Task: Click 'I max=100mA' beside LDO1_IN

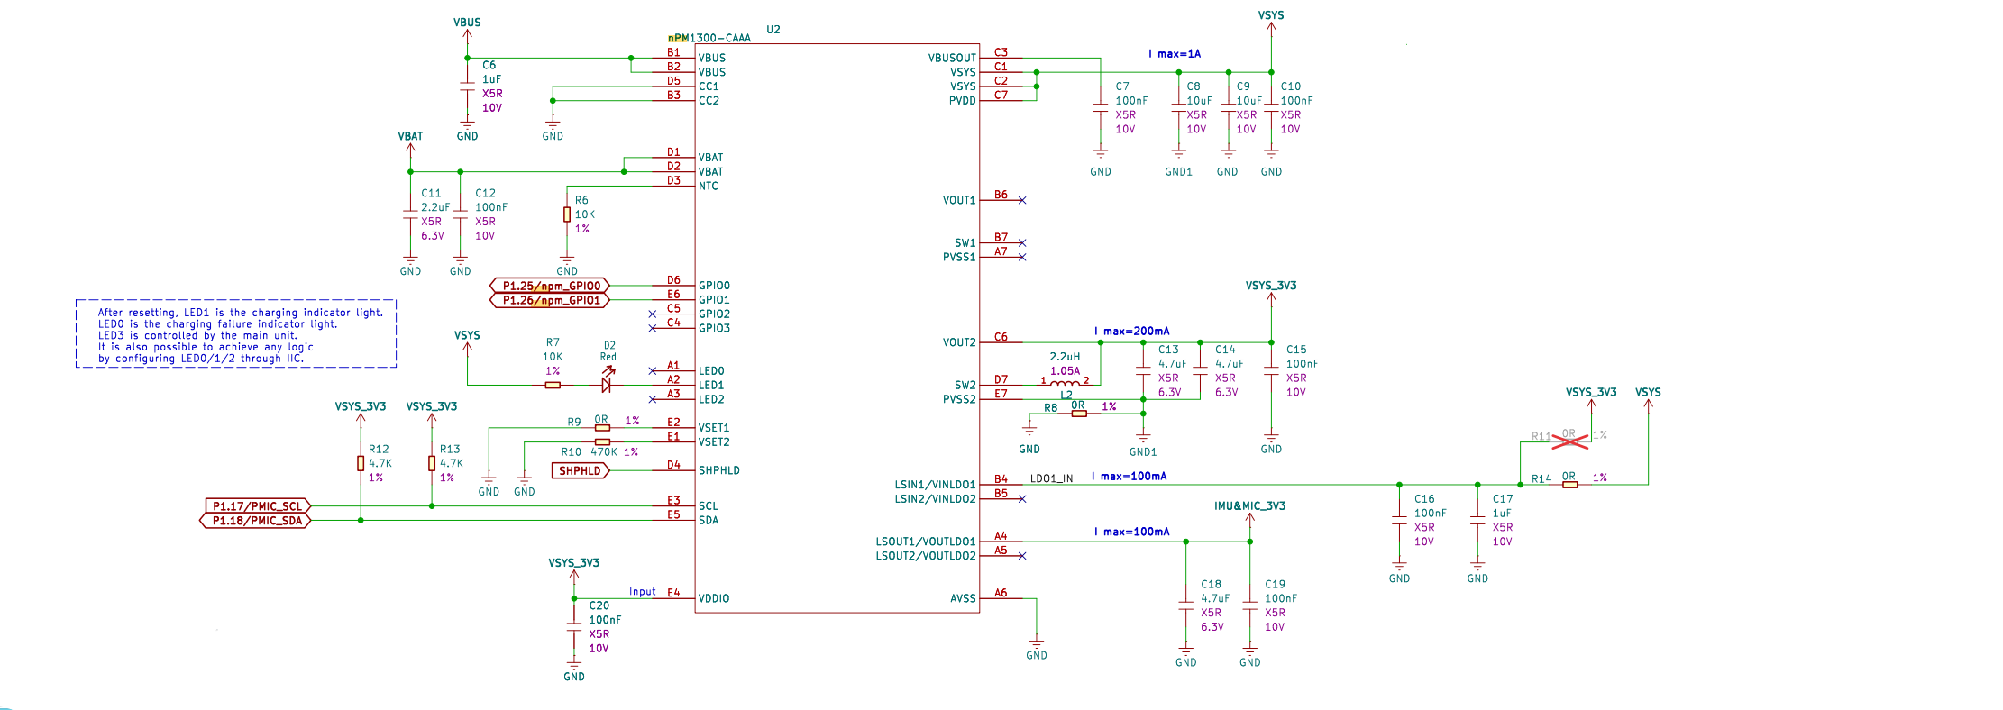Action: [x=1129, y=477]
